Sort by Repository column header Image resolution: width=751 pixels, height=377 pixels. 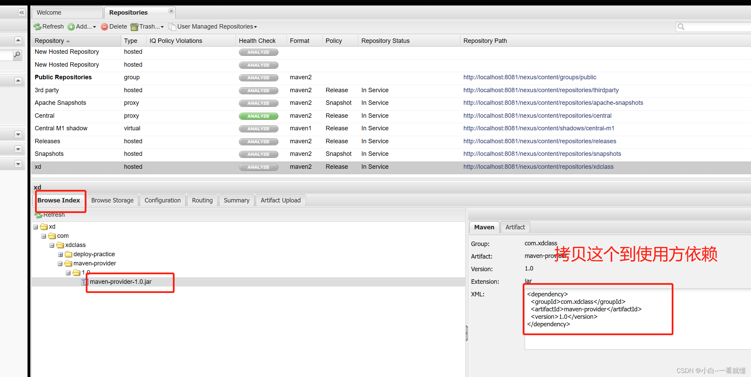click(x=50, y=41)
